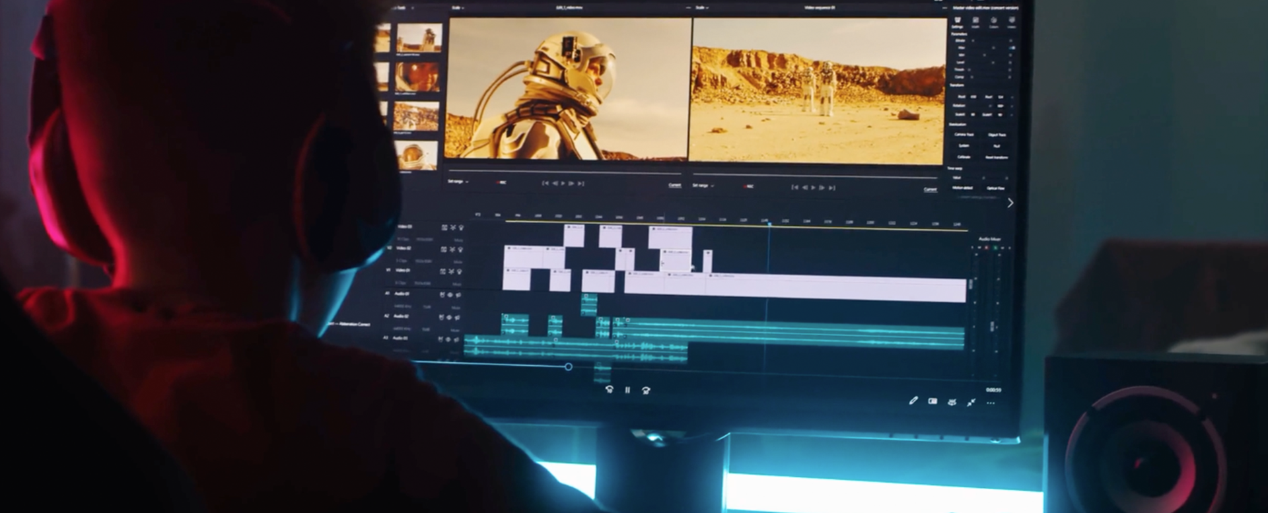Toggle Video 02 track visibility bulb

460,250
